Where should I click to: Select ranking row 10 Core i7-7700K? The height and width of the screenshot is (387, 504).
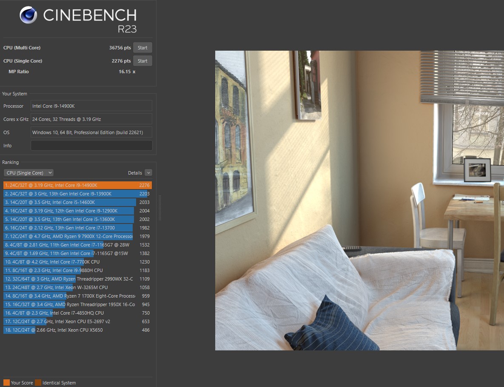click(77, 262)
